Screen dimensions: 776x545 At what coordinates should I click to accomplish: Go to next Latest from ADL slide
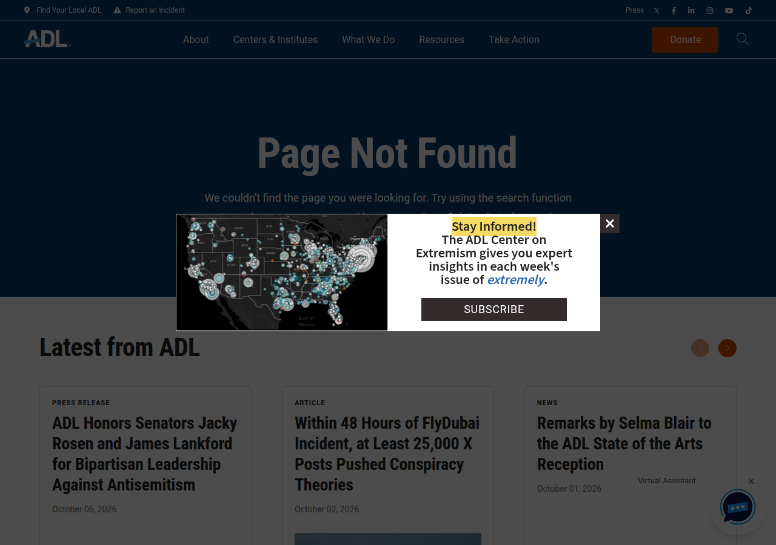(727, 348)
